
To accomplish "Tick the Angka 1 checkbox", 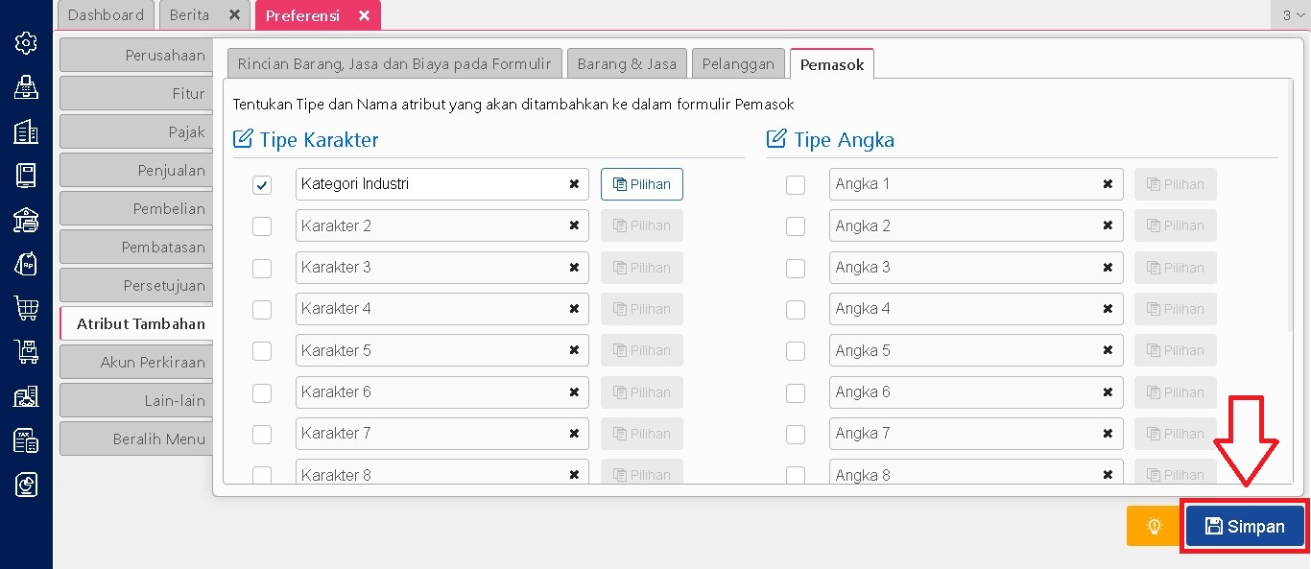I will [796, 185].
